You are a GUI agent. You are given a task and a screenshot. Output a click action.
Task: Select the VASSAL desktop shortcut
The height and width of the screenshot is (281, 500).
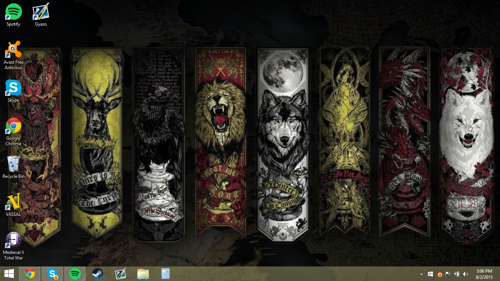(x=14, y=205)
